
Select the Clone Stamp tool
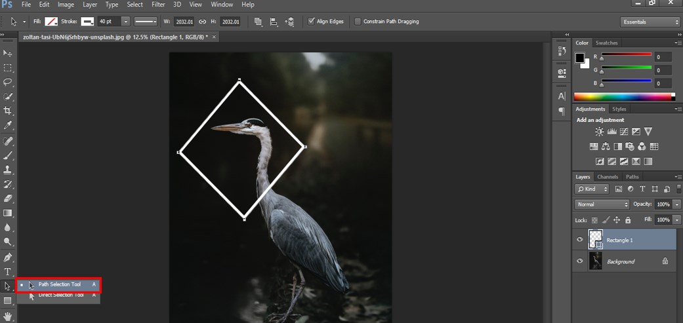pos(7,170)
